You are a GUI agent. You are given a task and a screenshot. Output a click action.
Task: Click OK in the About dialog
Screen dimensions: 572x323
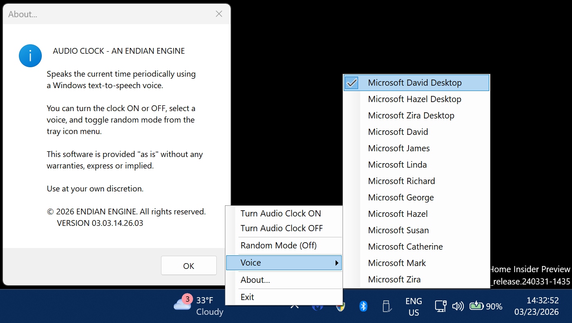tap(189, 266)
